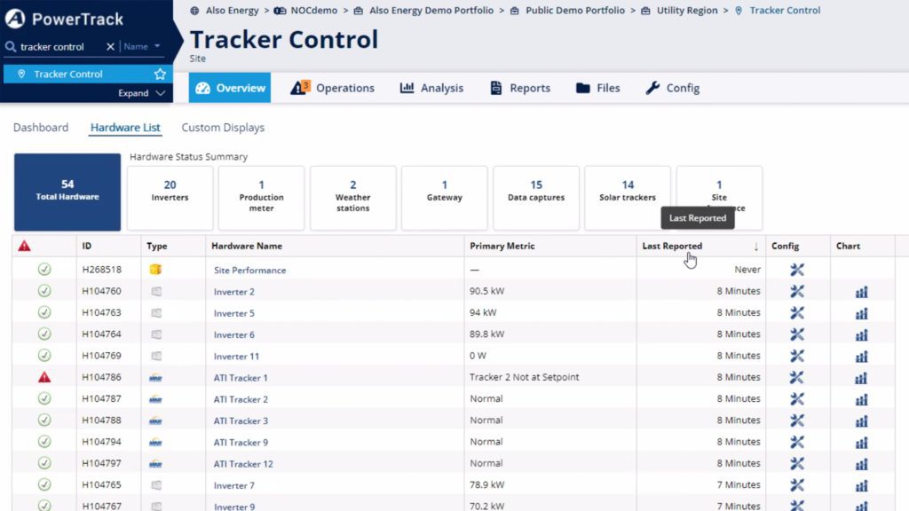Open config for Site Performance row

click(797, 270)
